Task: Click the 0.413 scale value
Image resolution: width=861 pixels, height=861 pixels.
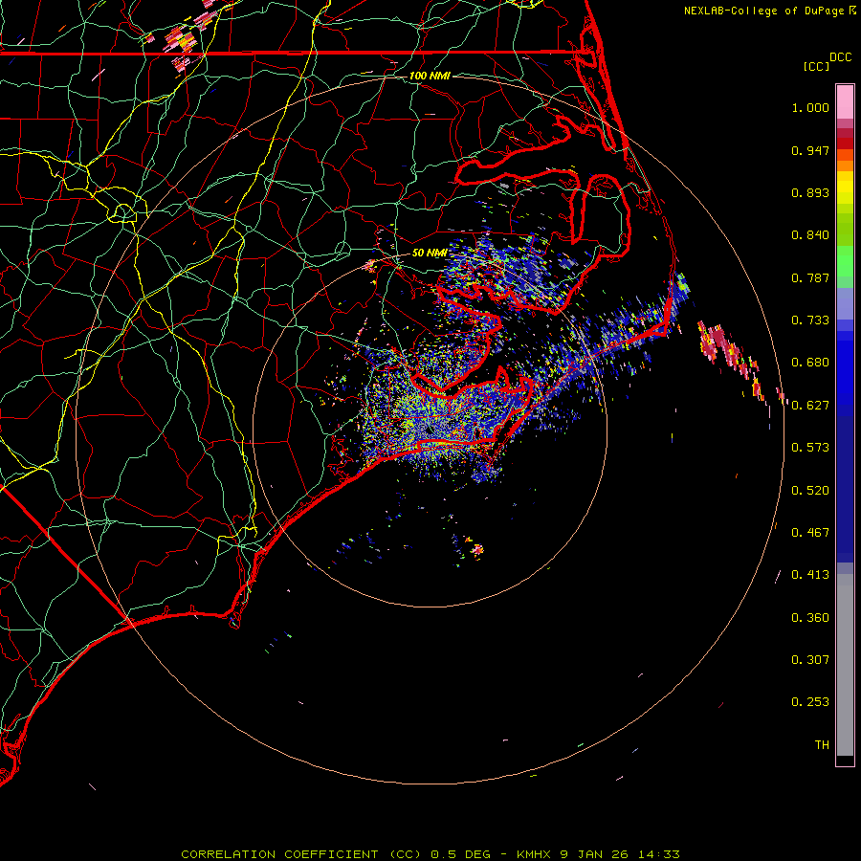Action: (x=809, y=575)
